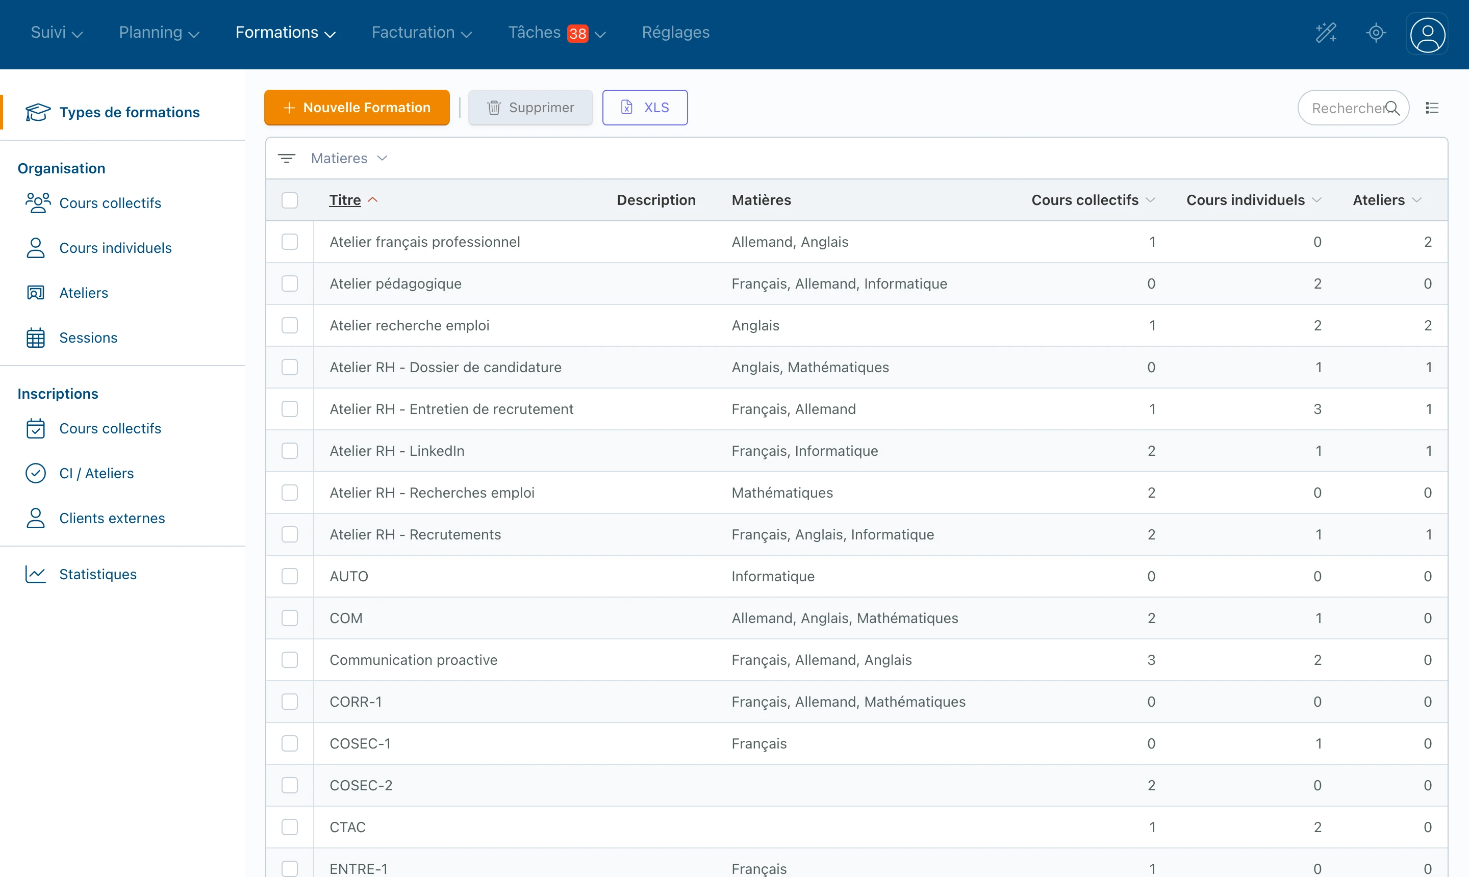The height and width of the screenshot is (877, 1469).
Task: Export list with the XLS button
Action: click(644, 108)
